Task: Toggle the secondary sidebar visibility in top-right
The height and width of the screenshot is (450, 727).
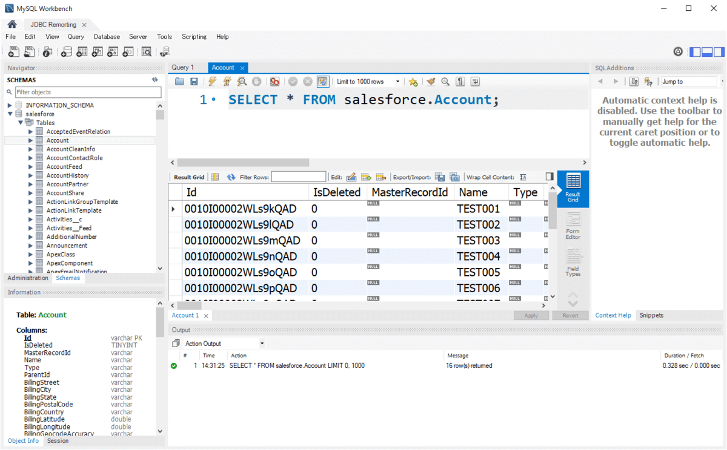Action: click(719, 52)
